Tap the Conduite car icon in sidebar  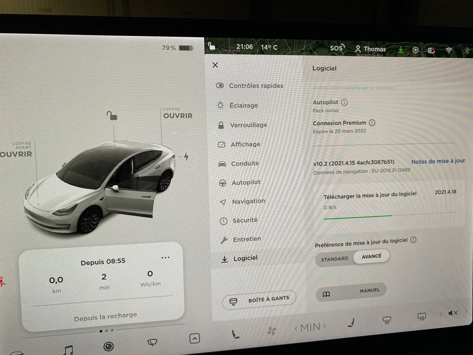tap(222, 164)
